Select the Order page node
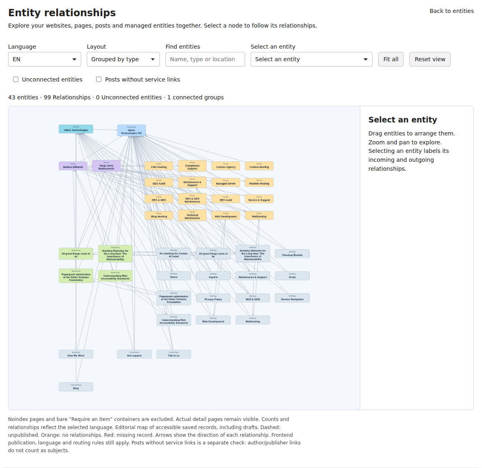Image resolution: width=482 pixels, height=468 pixels. point(292,276)
